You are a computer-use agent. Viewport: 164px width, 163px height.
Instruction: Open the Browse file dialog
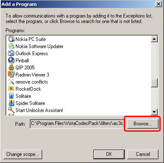[143, 124]
